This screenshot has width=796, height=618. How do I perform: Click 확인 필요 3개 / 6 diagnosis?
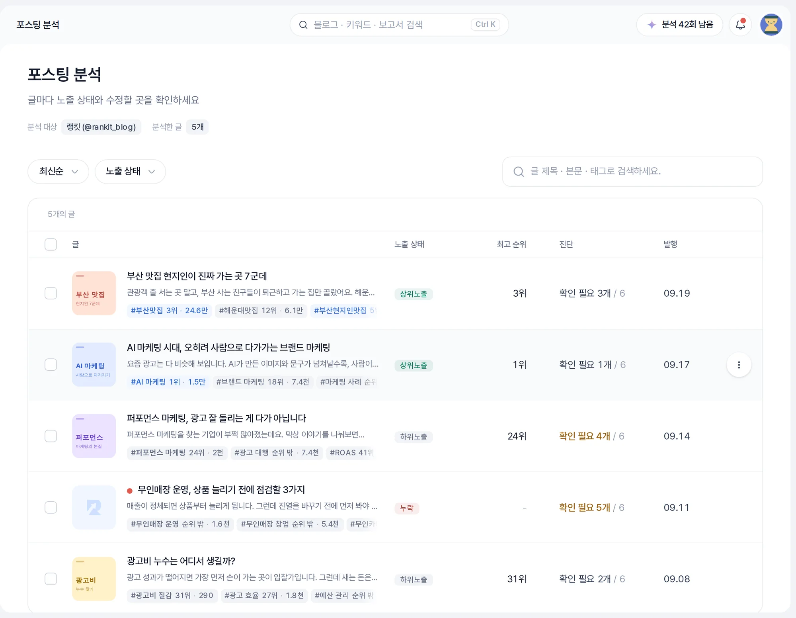[592, 293]
